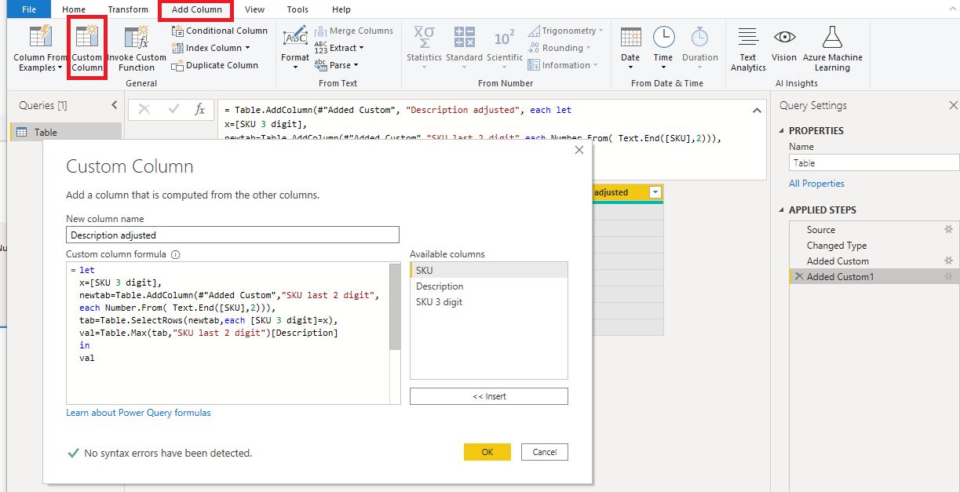Viewport: 960px width, 492px height.
Task: Add a Conditional Column
Action: tap(220, 31)
